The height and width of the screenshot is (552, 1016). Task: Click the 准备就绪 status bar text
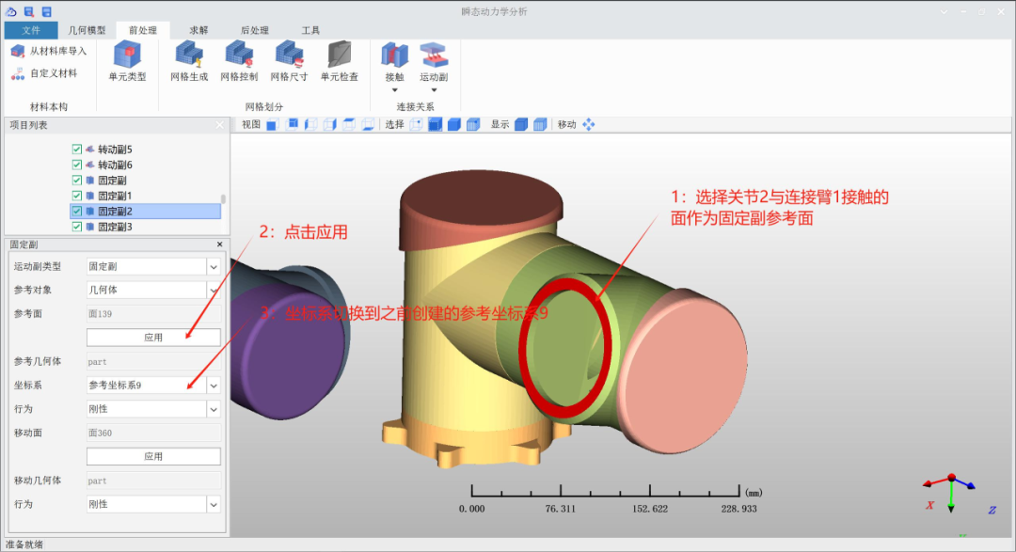coord(24,544)
